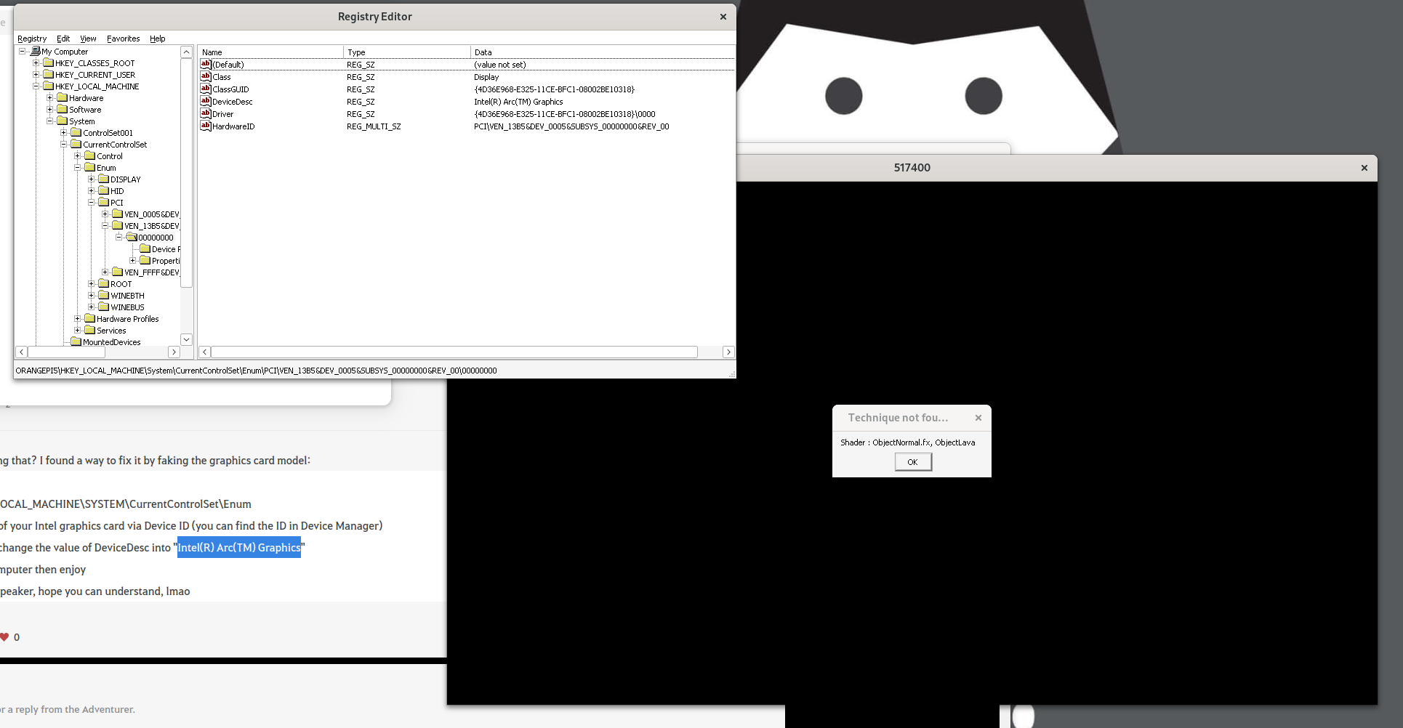Select the HKEY_CLASSES_ROOT folder icon
The width and height of the screenshot is (1403, 728).
pos(49,63)
